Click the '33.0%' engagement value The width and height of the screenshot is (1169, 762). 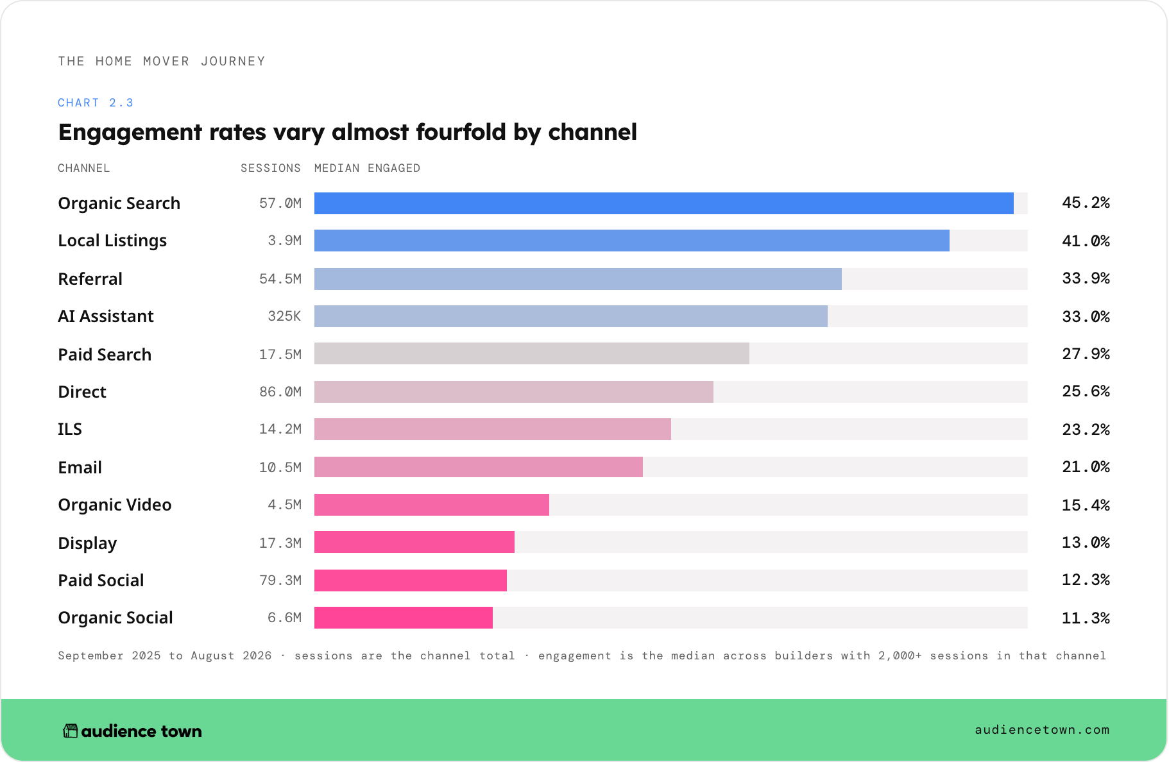(x=1086, y=317)
